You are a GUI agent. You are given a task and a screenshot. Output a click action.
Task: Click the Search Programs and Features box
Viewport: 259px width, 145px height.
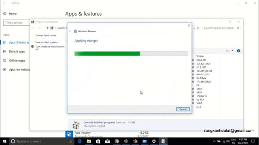[x=221, y=28]
